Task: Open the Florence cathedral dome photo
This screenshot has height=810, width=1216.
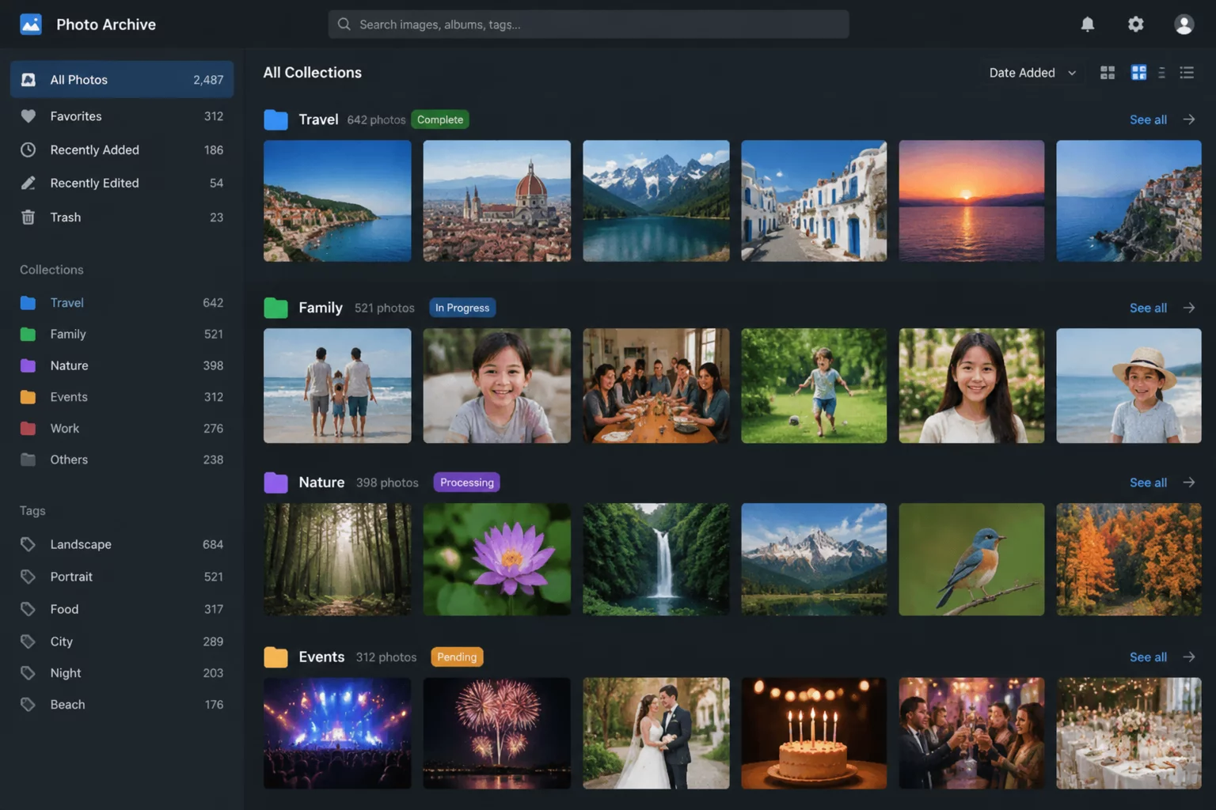Action: click(x=496, y=201)
